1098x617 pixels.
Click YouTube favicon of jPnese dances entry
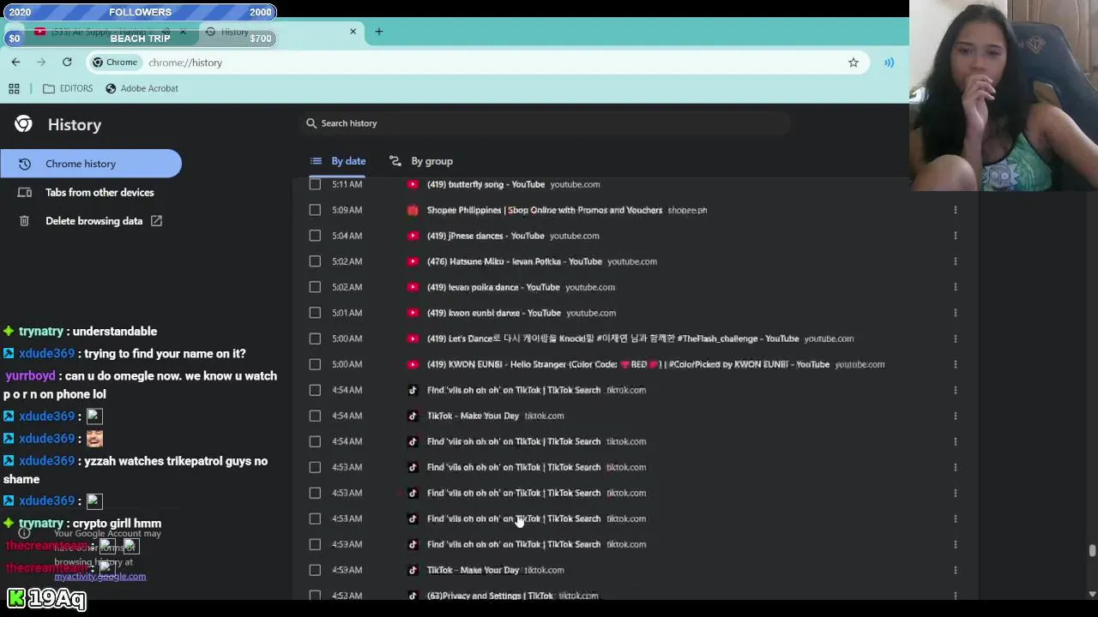point(413,236)
